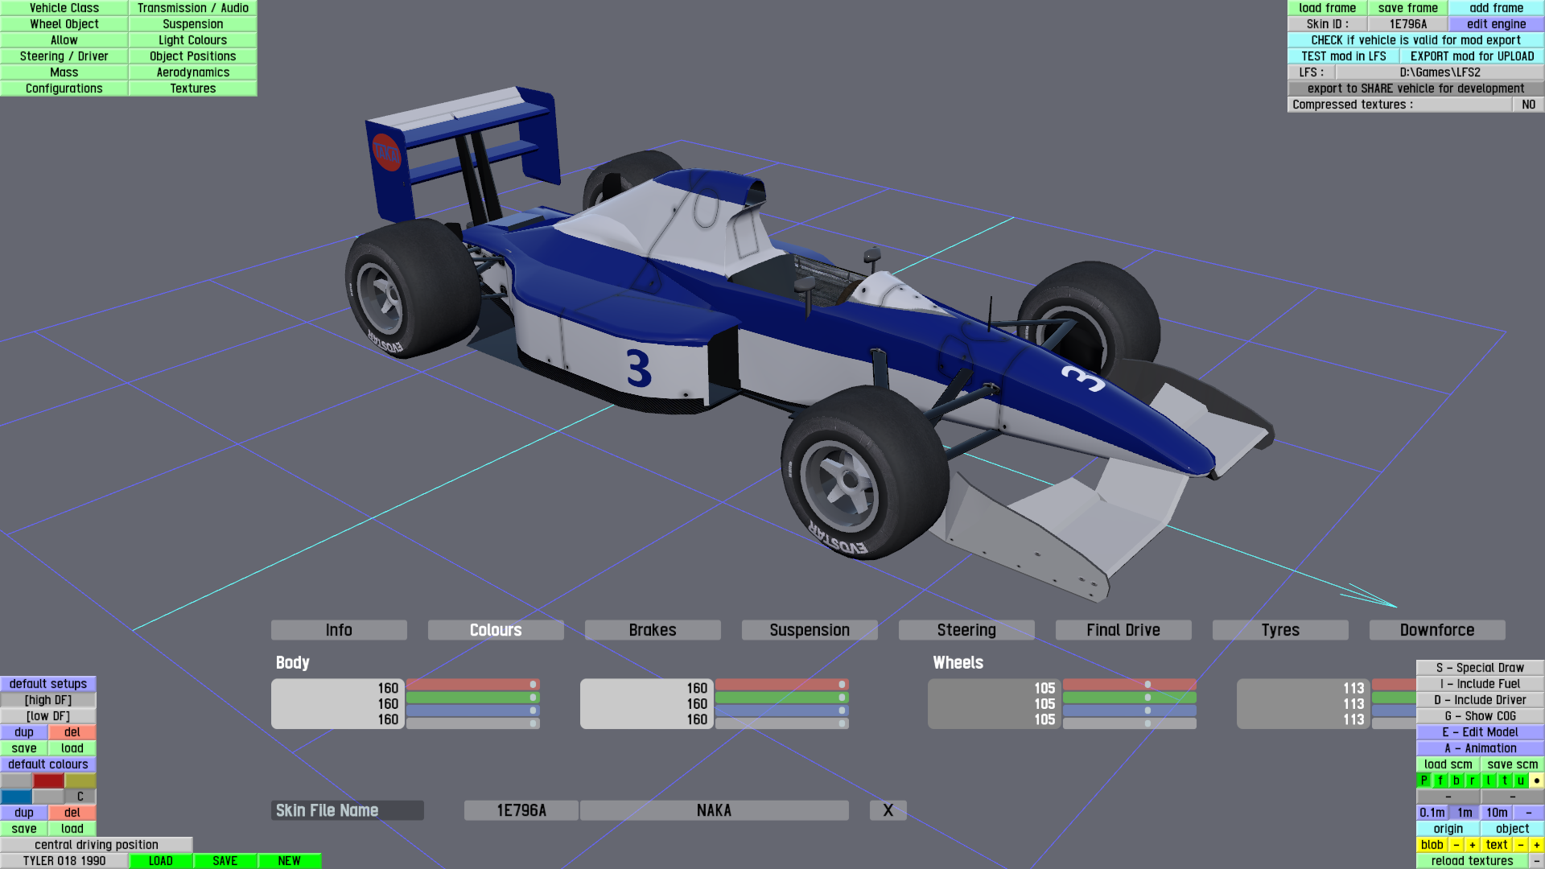Click E - Edit Model button
This screenshot has width=1545, height=869.
pos(1481,732)
